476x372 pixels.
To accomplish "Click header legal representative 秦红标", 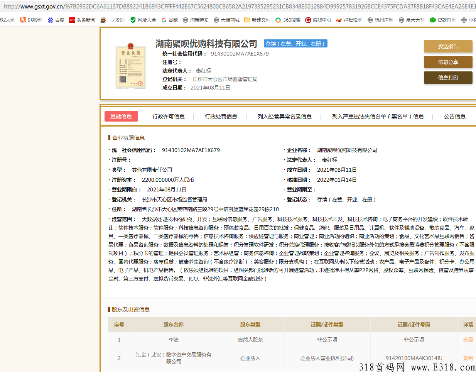I will pyautogui.click(x=204, y=71).
